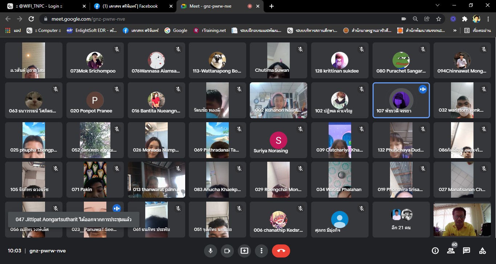Click the Present now screen share icon
Viewport: 496px width, 264px height.
tap(244, 251)
